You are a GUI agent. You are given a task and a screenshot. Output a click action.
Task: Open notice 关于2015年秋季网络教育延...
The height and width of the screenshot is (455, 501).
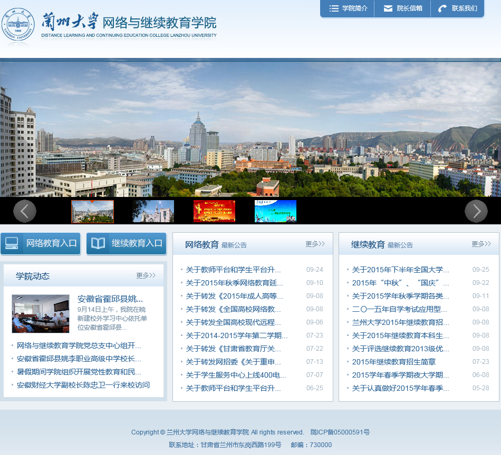pos(234,283)
